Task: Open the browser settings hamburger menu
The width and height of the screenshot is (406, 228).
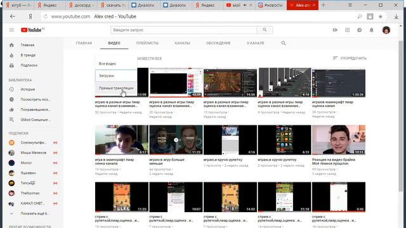Action: tap(350, 5)
